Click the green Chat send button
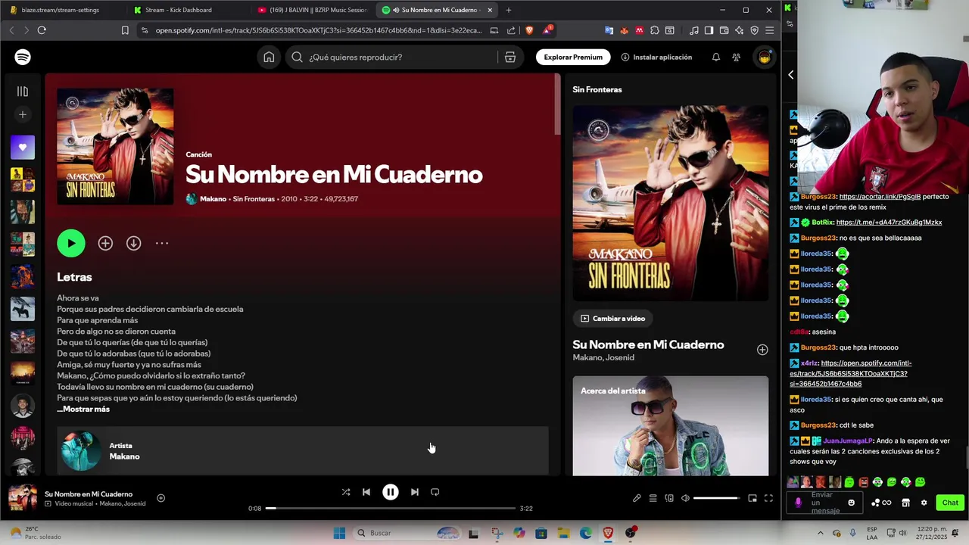The width and height of the screenshot is (969, 545). (x=950, y=503)
